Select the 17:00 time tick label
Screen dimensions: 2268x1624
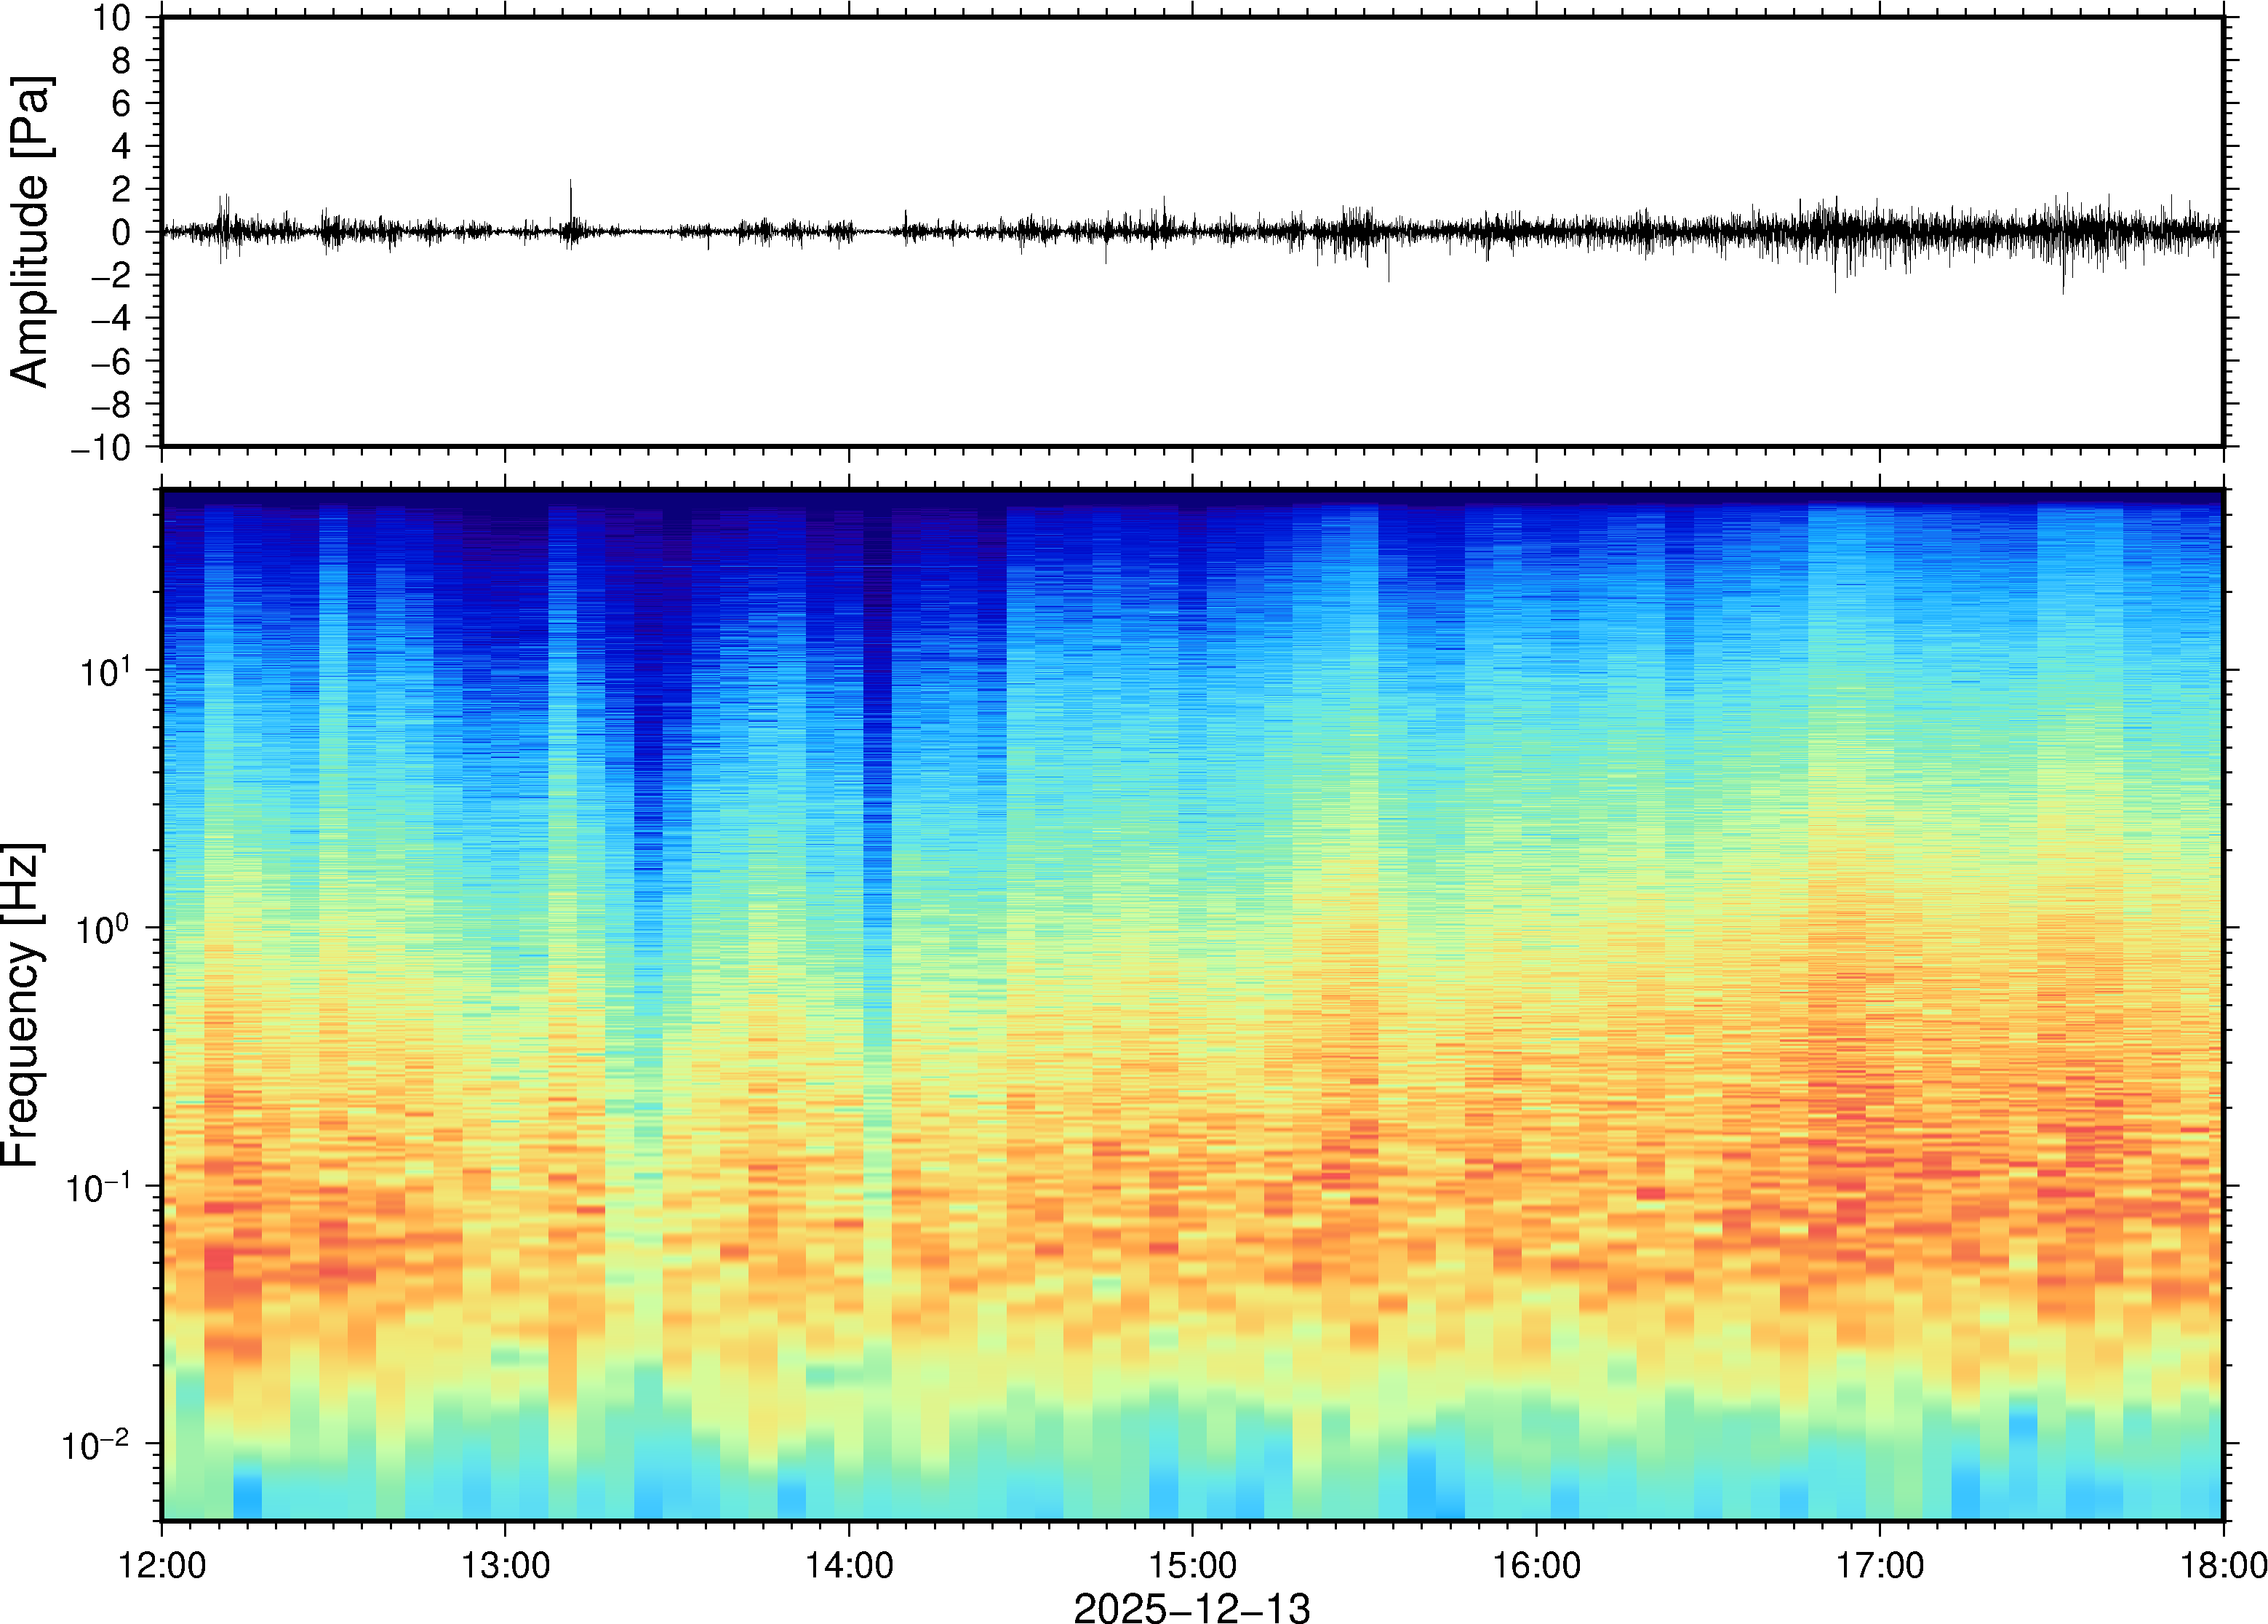coord(1879,1565)
